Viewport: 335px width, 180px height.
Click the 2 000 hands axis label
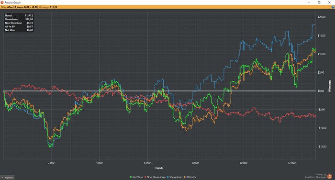tap(51, 163)
